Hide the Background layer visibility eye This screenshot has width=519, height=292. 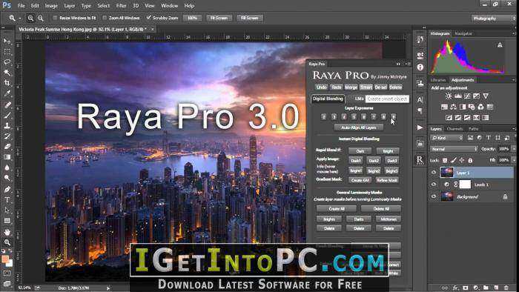click(x=434, y=196)
